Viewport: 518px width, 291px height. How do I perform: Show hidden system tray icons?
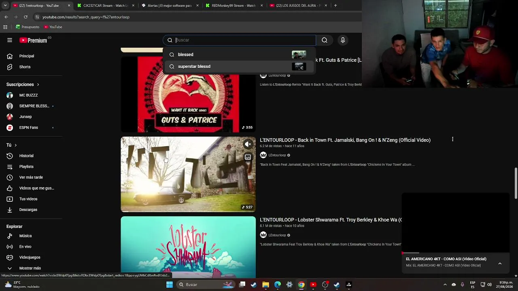tap(445, 285)
